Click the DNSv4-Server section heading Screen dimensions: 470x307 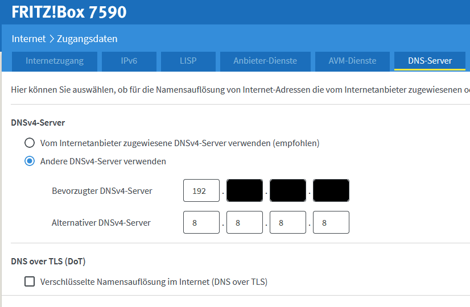(x=38, y=122)
